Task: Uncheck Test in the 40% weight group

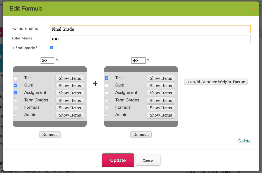Action: pos(107,78)
